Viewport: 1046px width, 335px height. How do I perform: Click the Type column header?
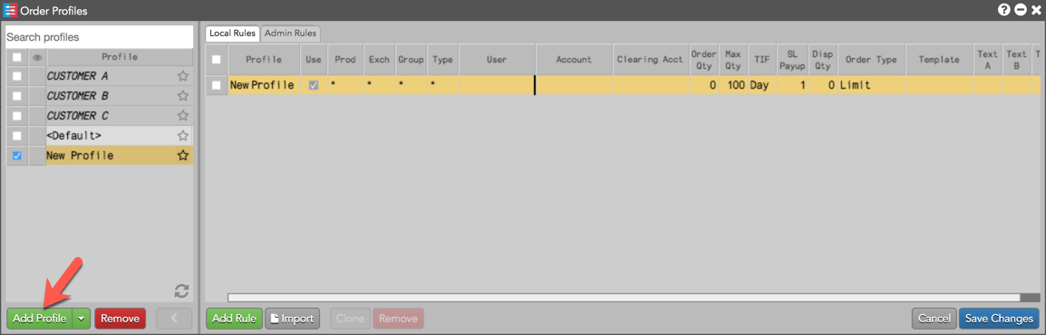pos(443,59)
